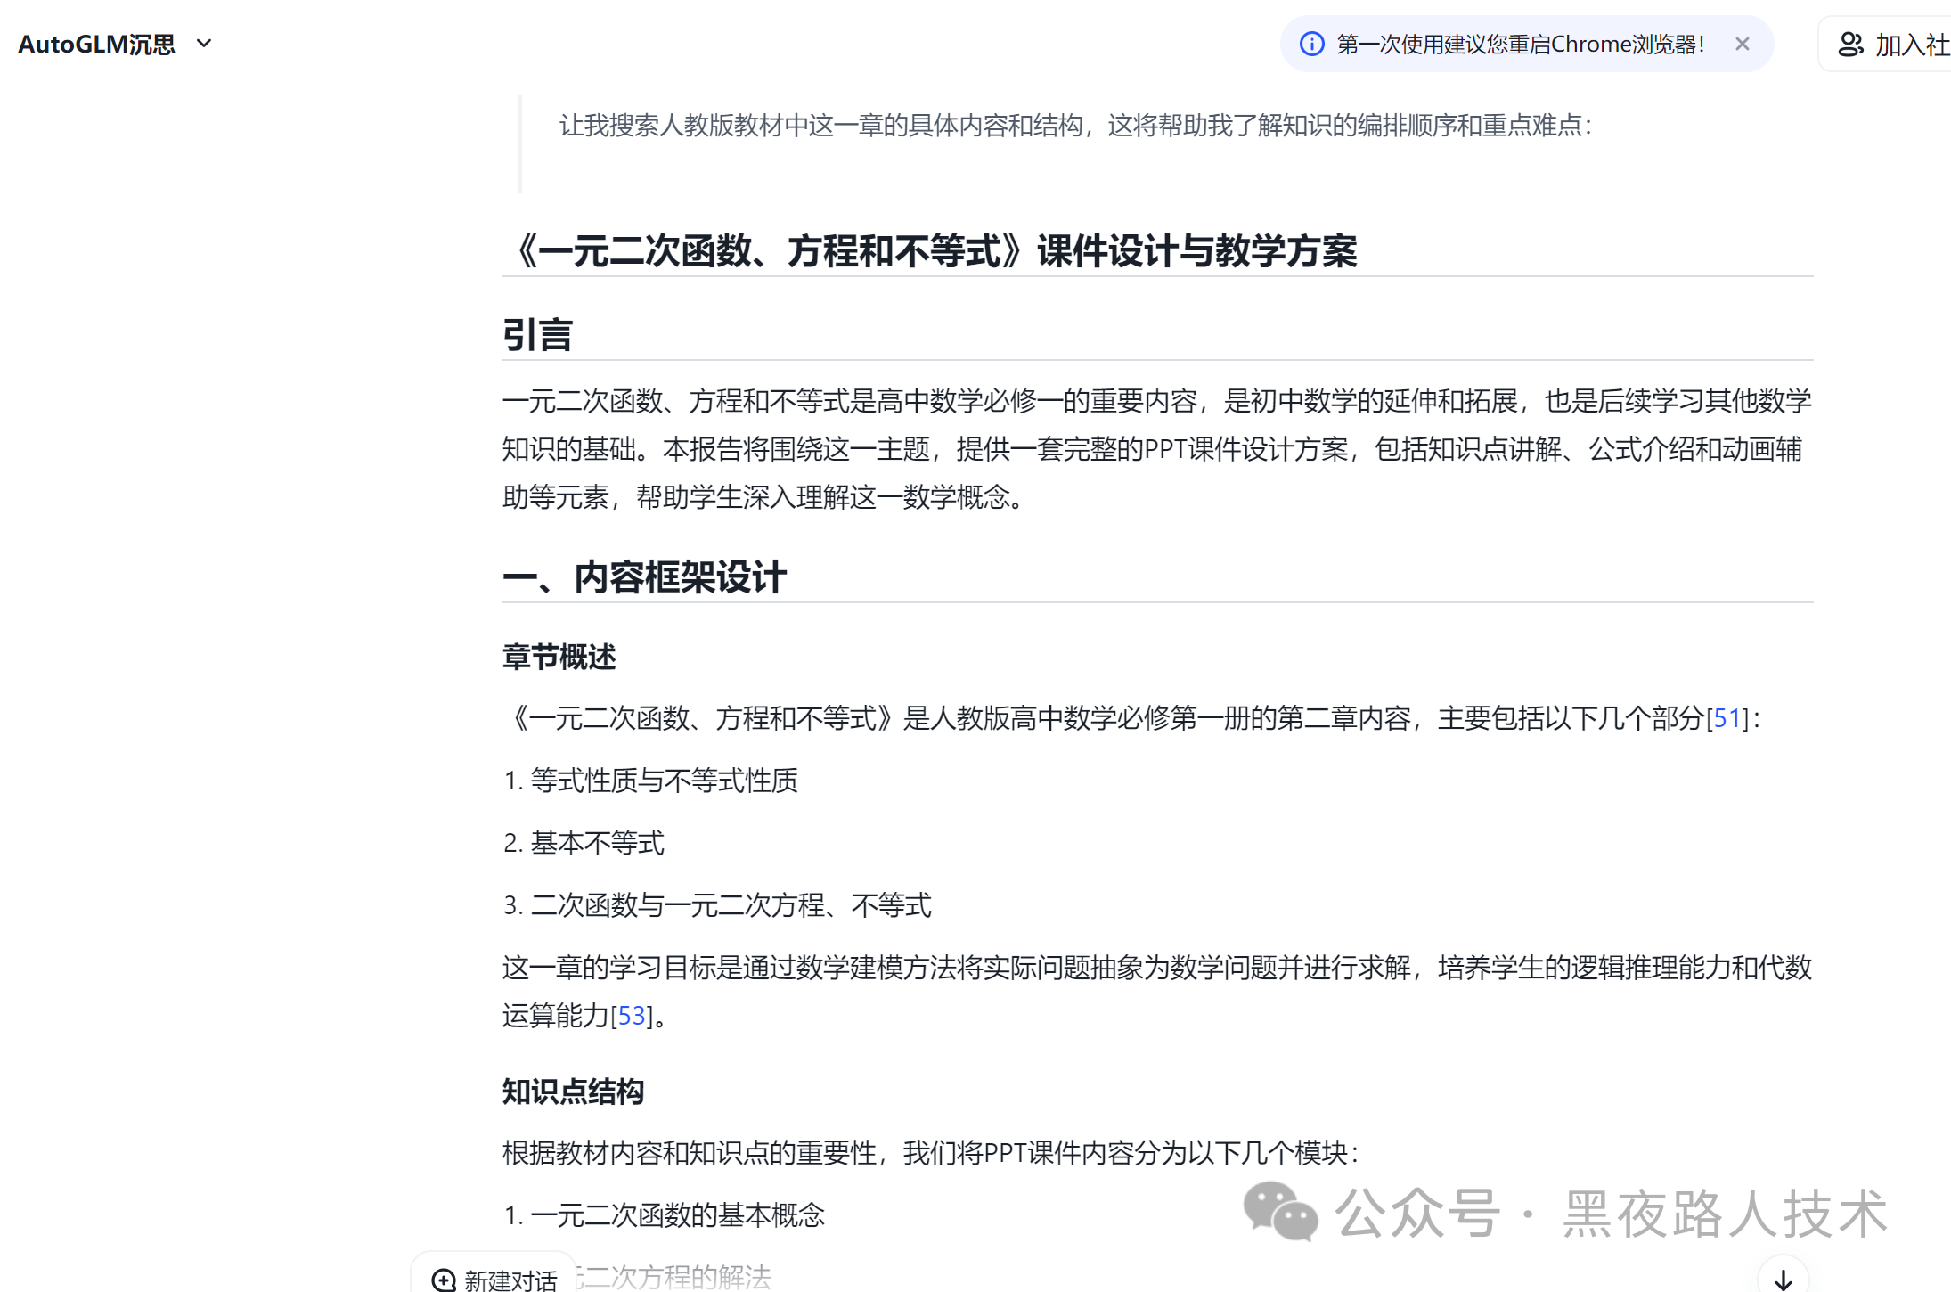Viewport: 1951px width, 1292px height.
Task: Click the 加入社 join community button
Action: pyautogui.click(x=1910, y=45)
